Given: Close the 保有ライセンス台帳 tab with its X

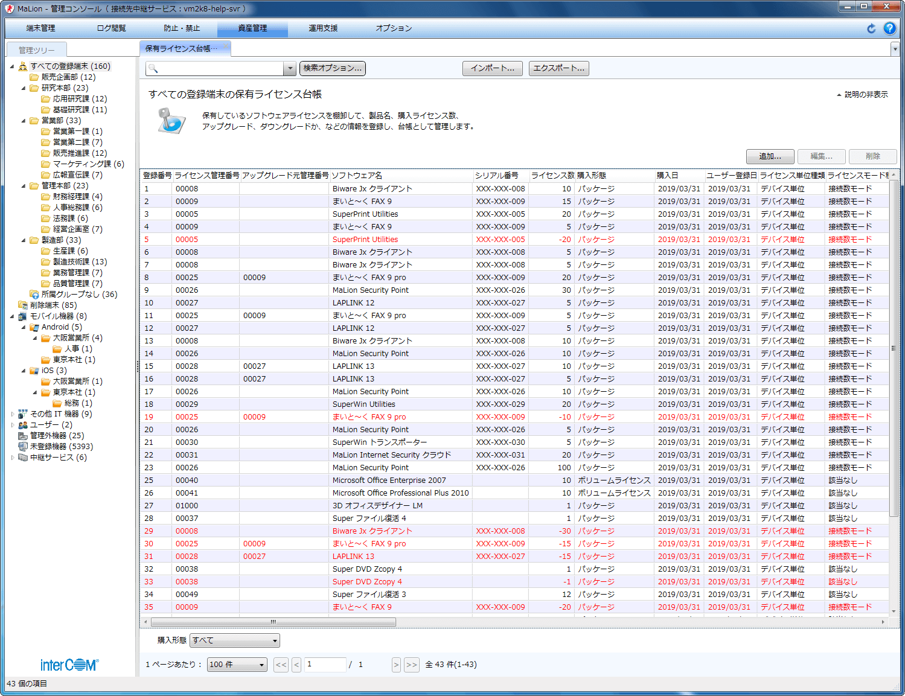Looking at the screenshot, I should pos(225,46).
